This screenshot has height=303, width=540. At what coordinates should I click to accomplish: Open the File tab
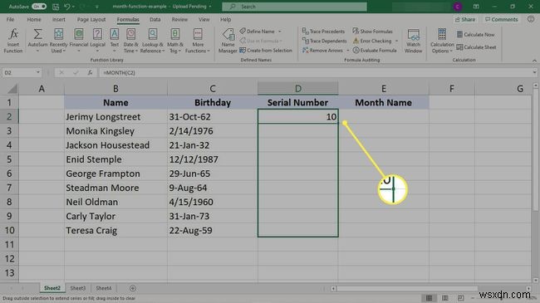(x=10, y=20)
